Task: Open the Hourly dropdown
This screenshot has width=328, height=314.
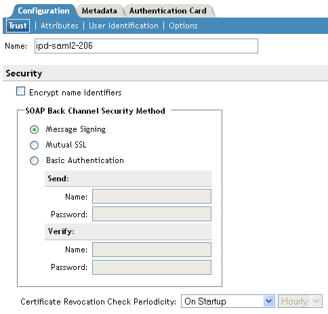Action: [x=300, y=301]
